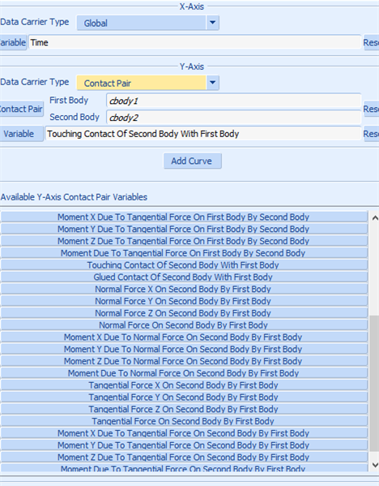The height and width of the screenshot is (486, 379).
Task: Click the Add Curve button
Action: click(x=193, y=161)
